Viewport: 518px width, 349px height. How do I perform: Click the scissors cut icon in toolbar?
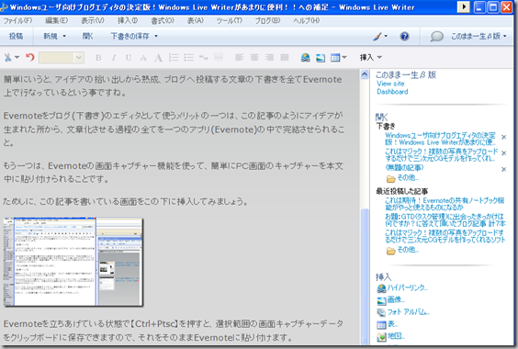tap(7, 58)
